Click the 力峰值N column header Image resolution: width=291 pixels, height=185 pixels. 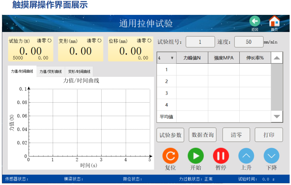(x=192, y=58)
